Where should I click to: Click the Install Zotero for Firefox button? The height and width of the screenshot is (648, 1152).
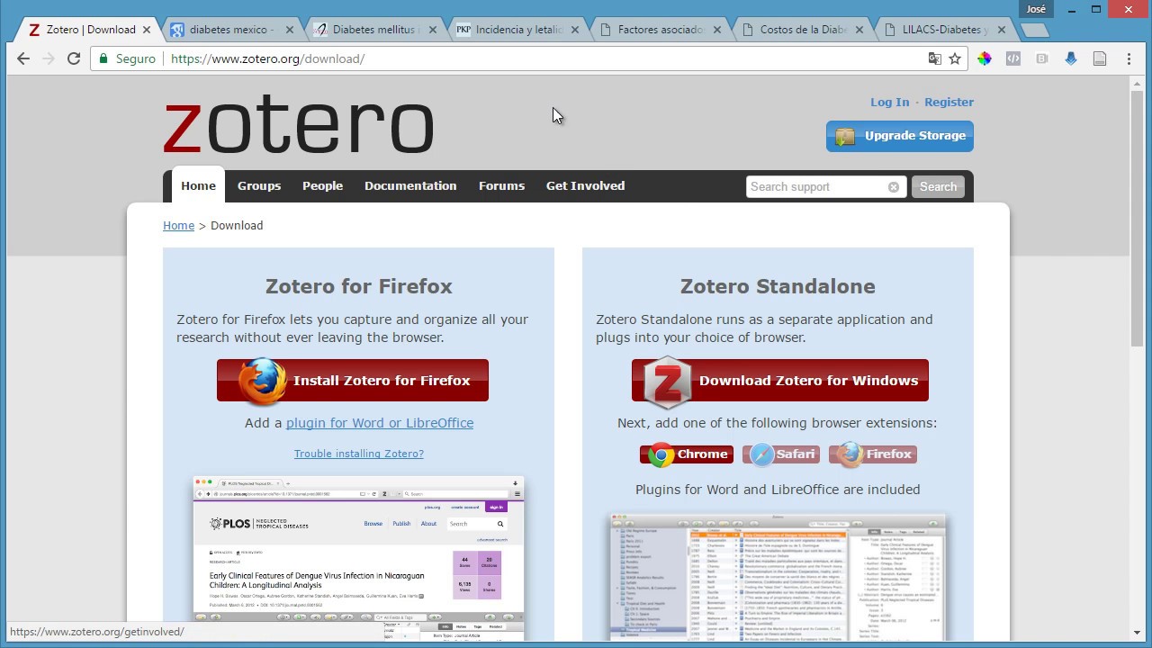click(x=353, y=381)
